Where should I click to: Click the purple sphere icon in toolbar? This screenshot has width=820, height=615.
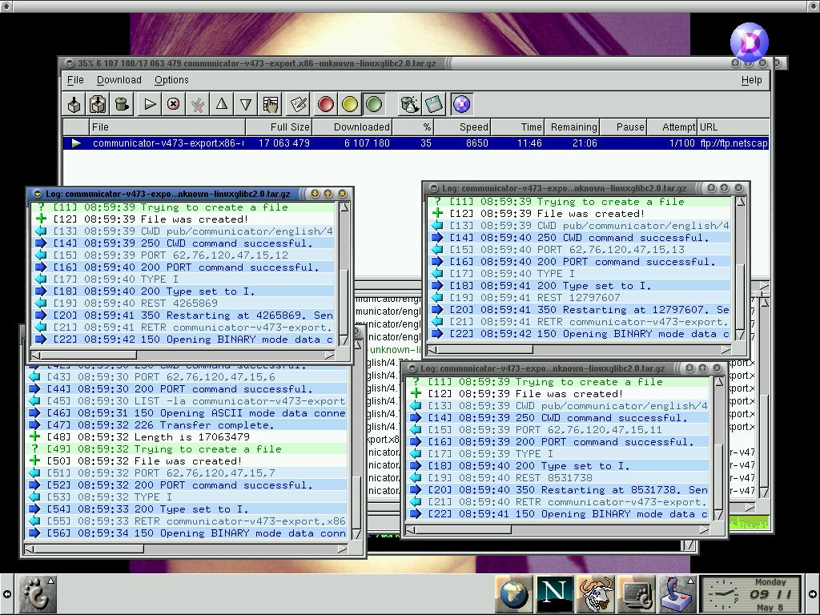(462, 104)
